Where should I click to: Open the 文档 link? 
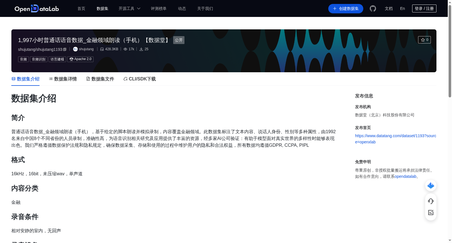[389, 9]
